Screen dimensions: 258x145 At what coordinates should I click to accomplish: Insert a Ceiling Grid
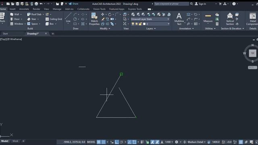[x=54, y=19]
